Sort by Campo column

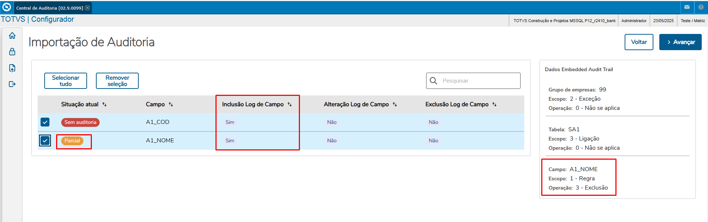pos(171,105)
